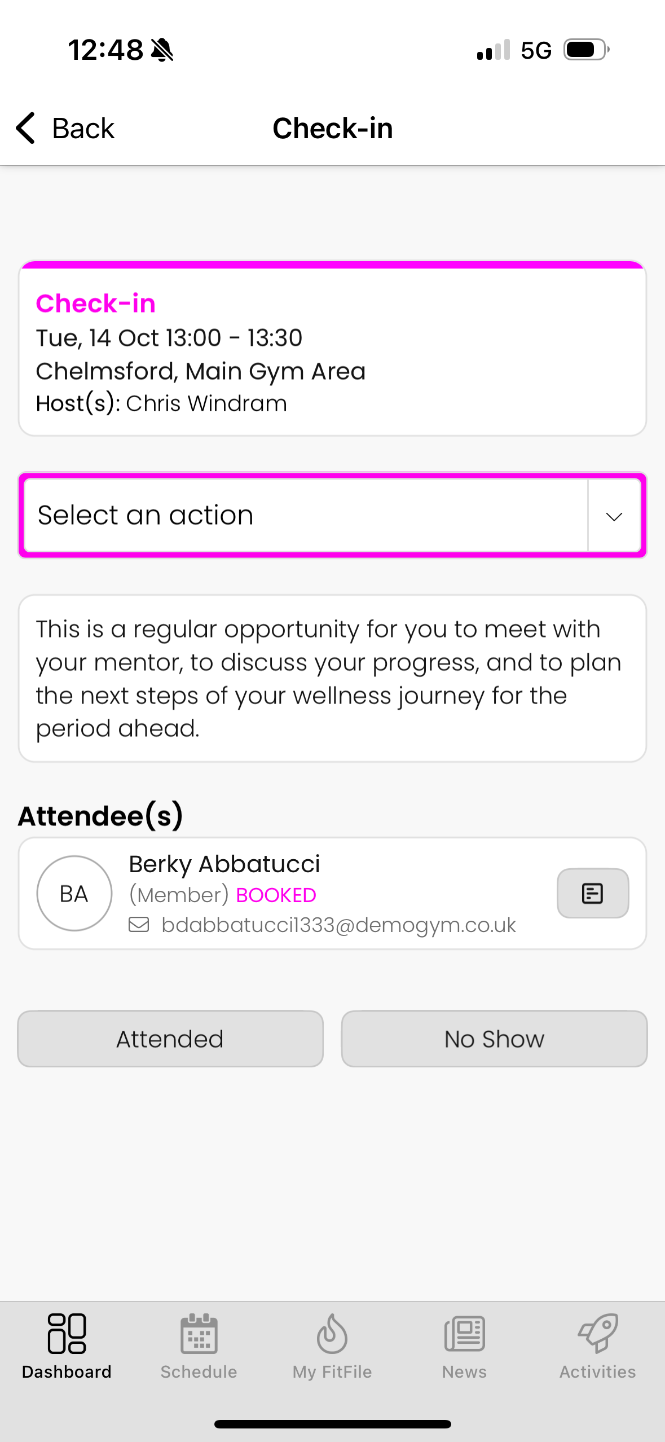Open the Select an action combo box
Screen dimensions: 665x1442
pyautogui.click(x=305, y=516)
